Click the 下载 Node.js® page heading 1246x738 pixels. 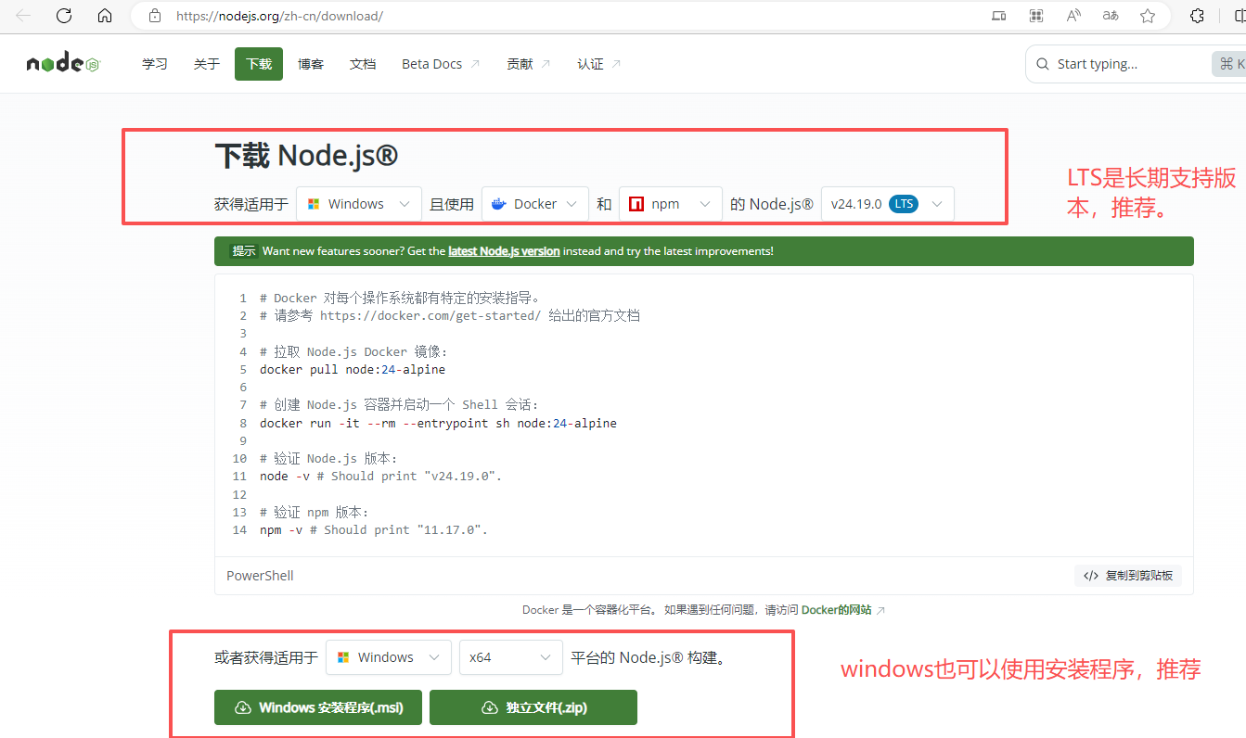(x=306, y=156)
